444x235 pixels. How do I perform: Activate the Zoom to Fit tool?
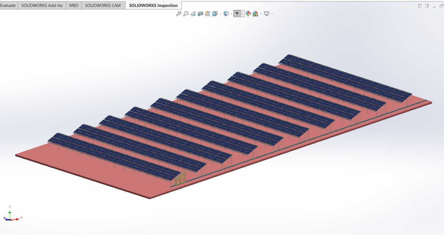178,14
